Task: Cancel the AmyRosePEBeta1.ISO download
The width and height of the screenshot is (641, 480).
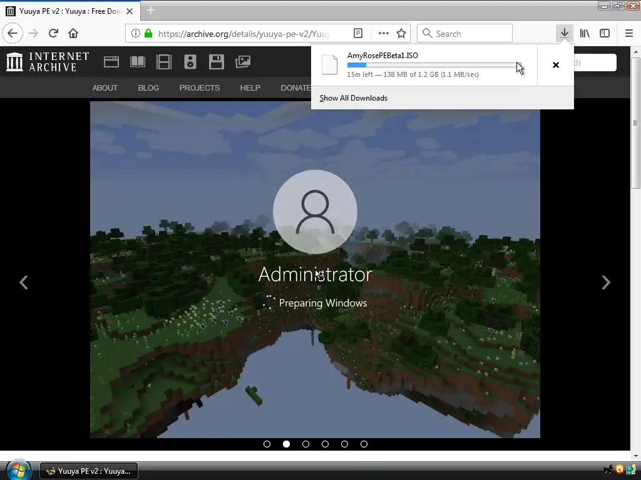Action: [x=556, y=65]
